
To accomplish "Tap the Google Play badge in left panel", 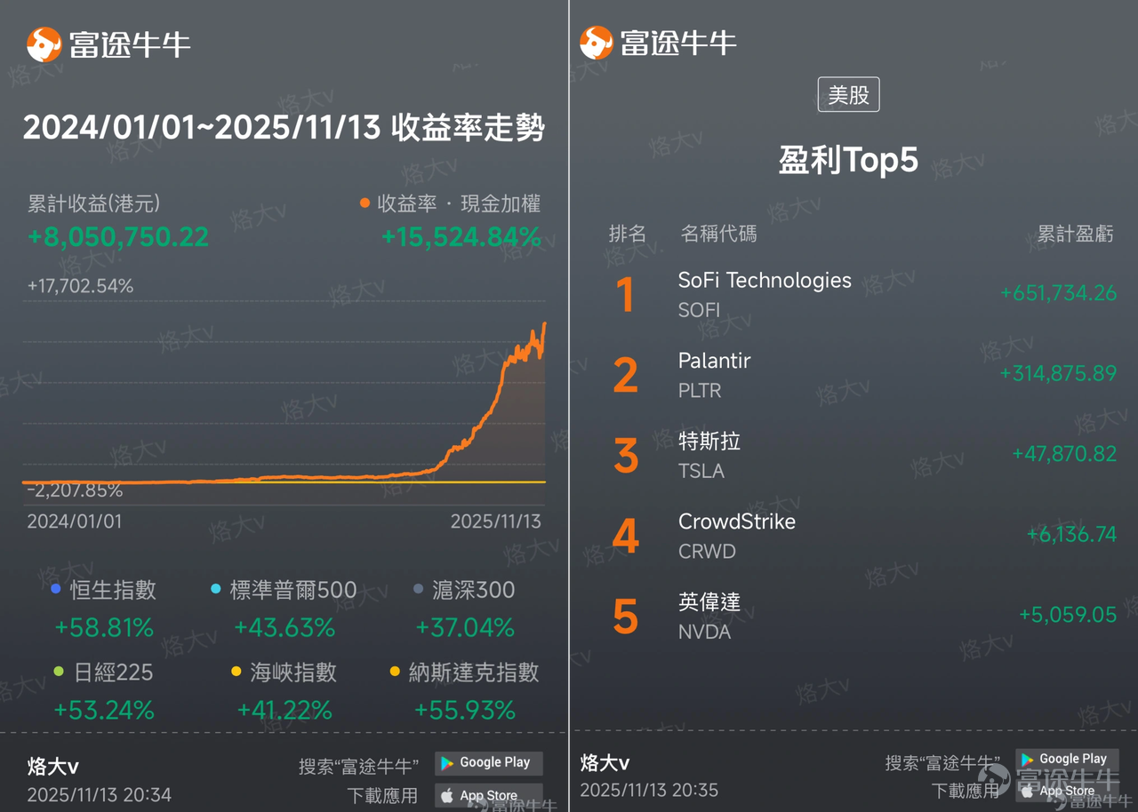I will point(488,762).
